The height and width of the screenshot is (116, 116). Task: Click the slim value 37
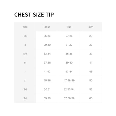[91, 54]
